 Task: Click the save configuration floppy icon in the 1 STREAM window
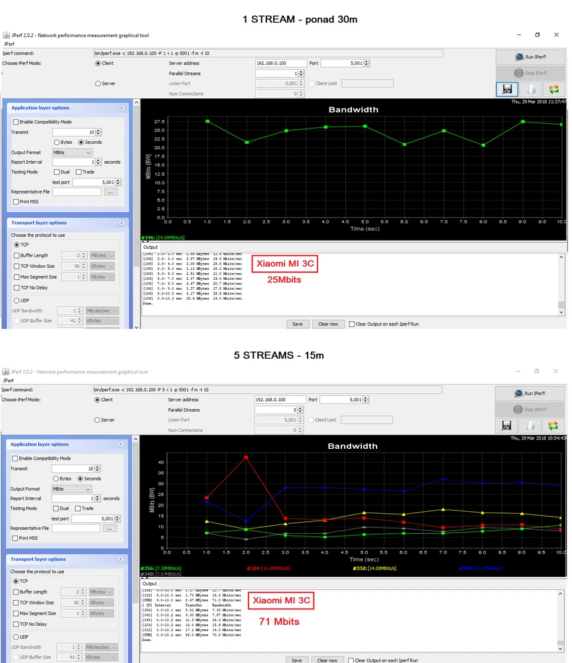[507, 89]
